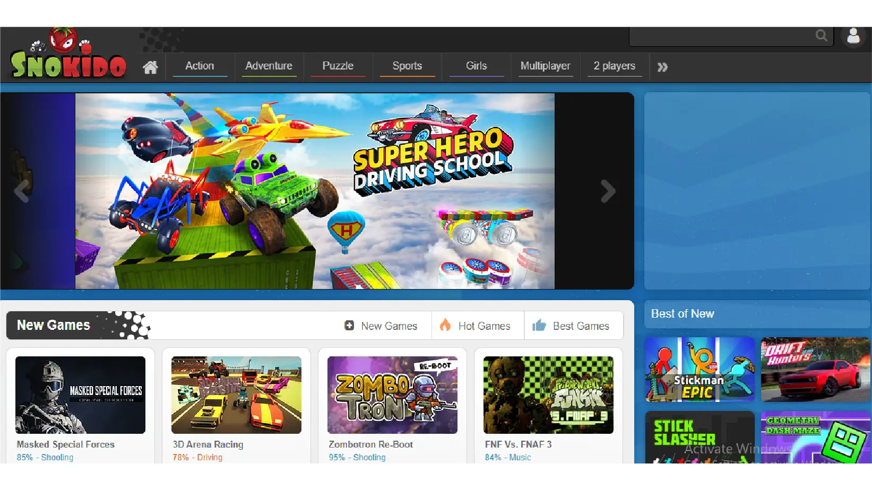Open the Puzzle category

point(338,66)
